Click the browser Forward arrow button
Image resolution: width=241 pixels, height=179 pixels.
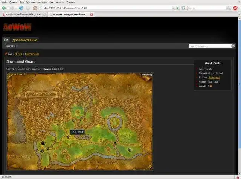coord(12,8)
